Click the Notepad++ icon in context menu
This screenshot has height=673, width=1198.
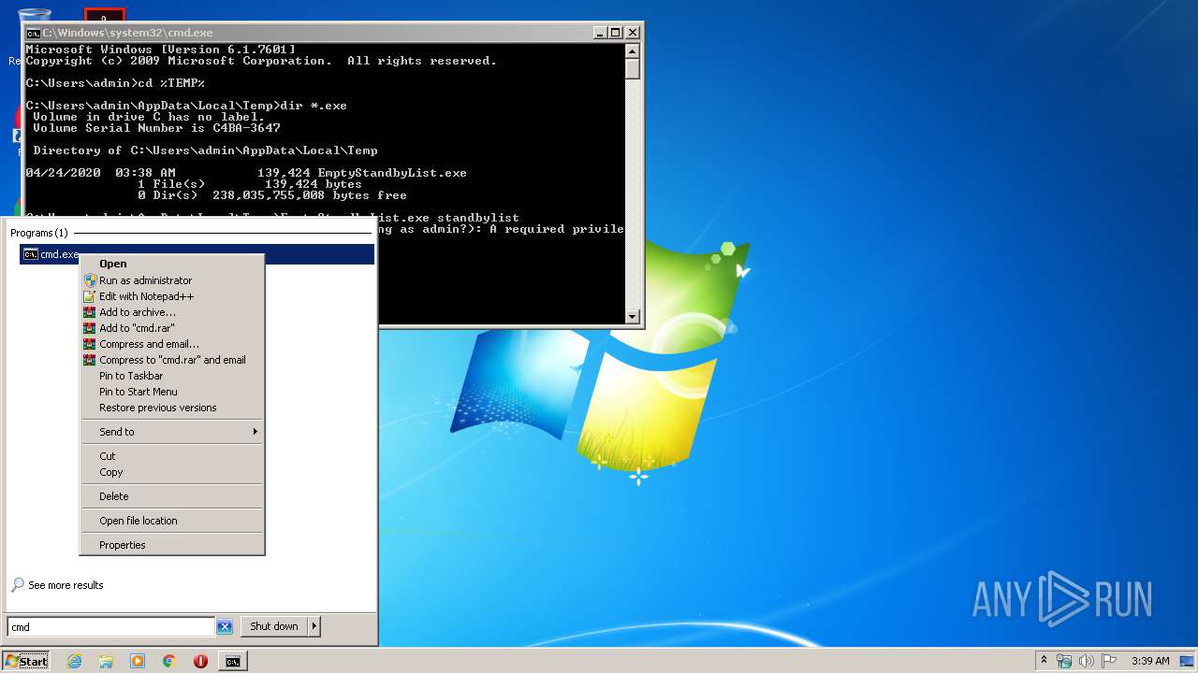tap(90, 296)
